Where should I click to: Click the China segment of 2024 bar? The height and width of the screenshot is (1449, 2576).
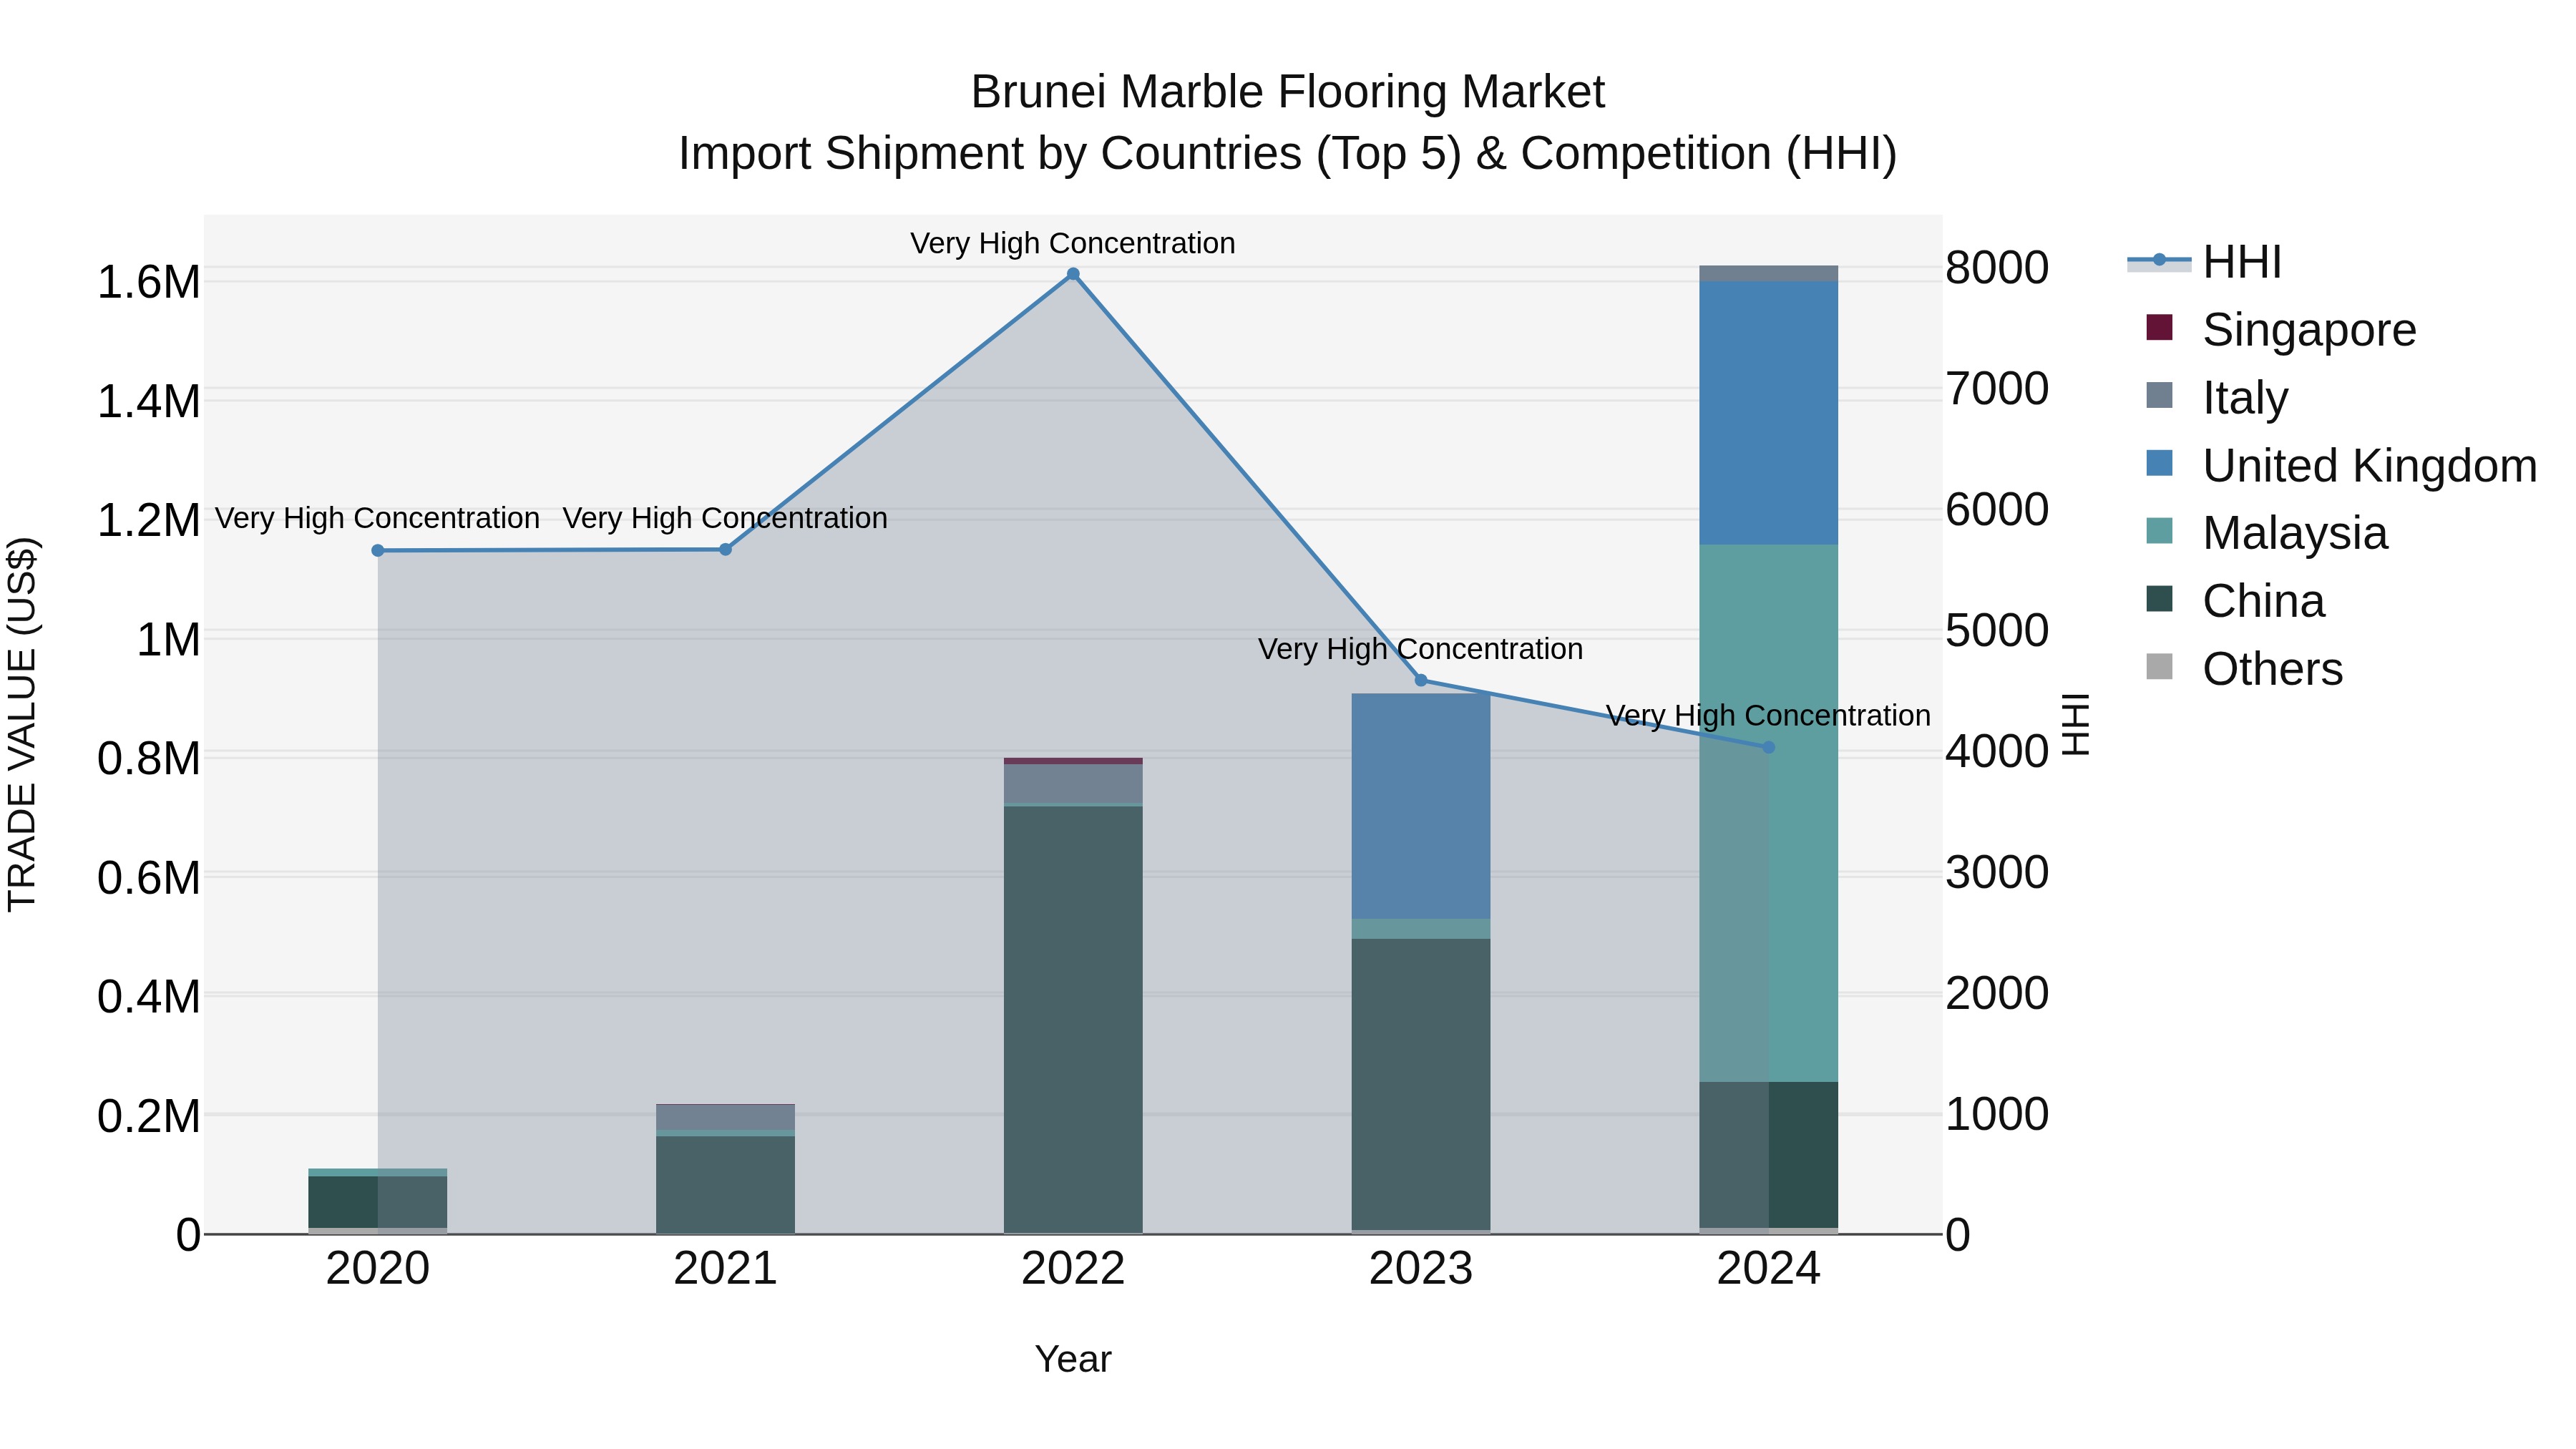(x=1768, y=1154)
